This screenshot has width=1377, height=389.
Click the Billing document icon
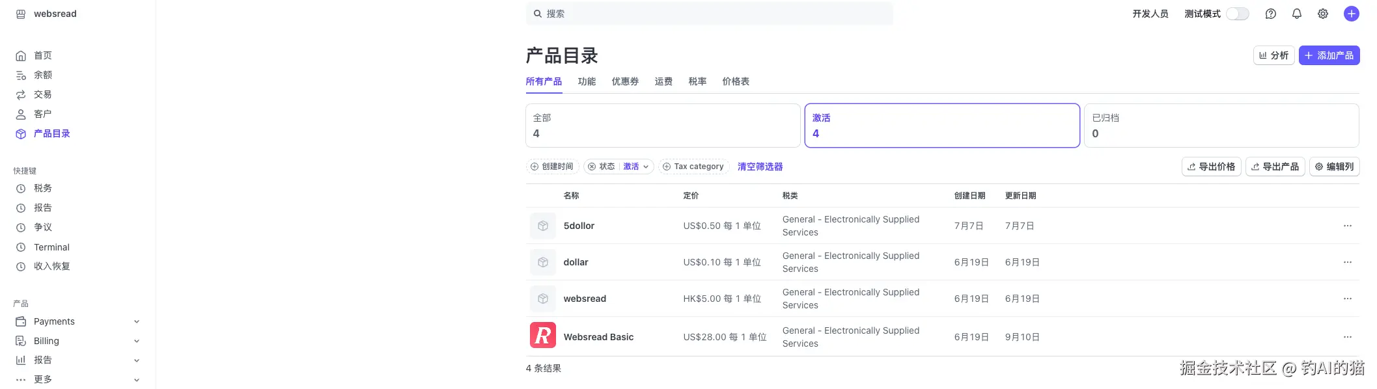21,341
